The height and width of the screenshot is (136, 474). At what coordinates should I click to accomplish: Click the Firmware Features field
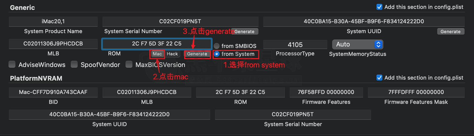click(x=326, y=92)
